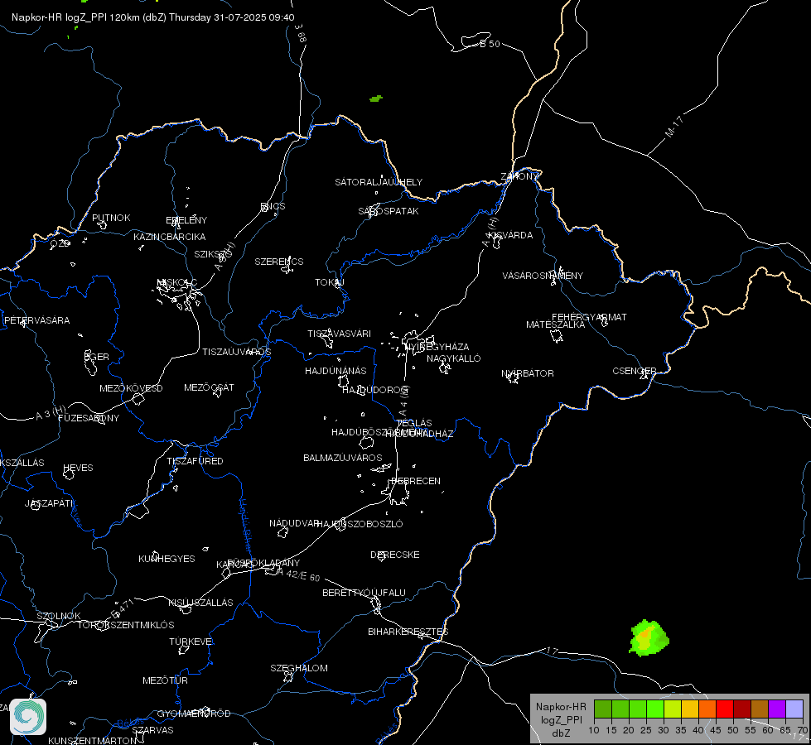This screenshot has width=811, height=745.
Task: Click the Napkor-HR label in the legend
Action: [x=561, y=707]
